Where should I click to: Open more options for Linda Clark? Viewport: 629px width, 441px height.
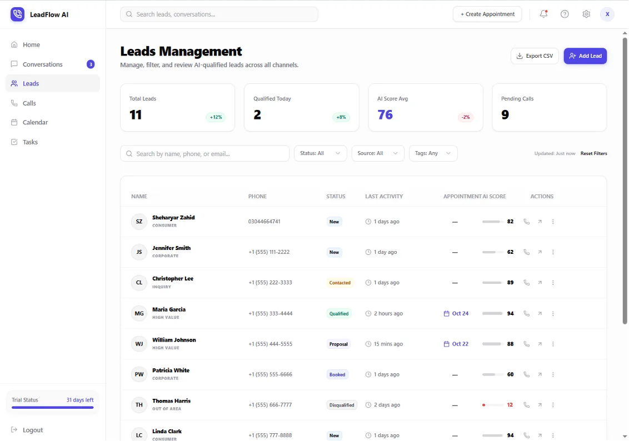[553, 435]
